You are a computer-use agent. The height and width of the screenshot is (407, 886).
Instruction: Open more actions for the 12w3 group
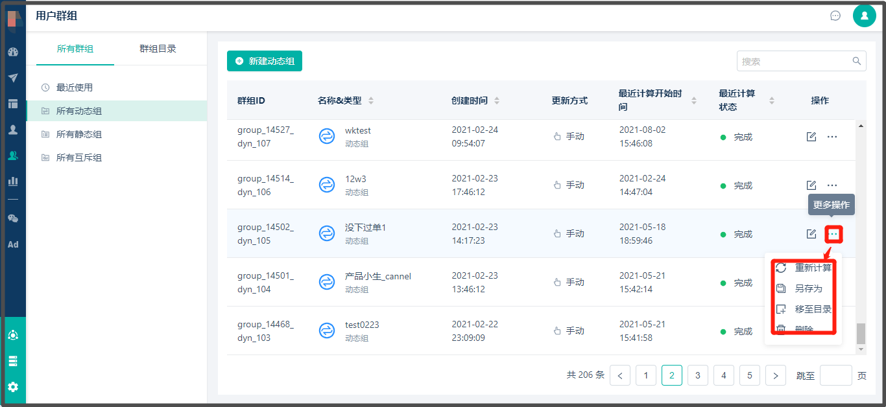[832, 185]
